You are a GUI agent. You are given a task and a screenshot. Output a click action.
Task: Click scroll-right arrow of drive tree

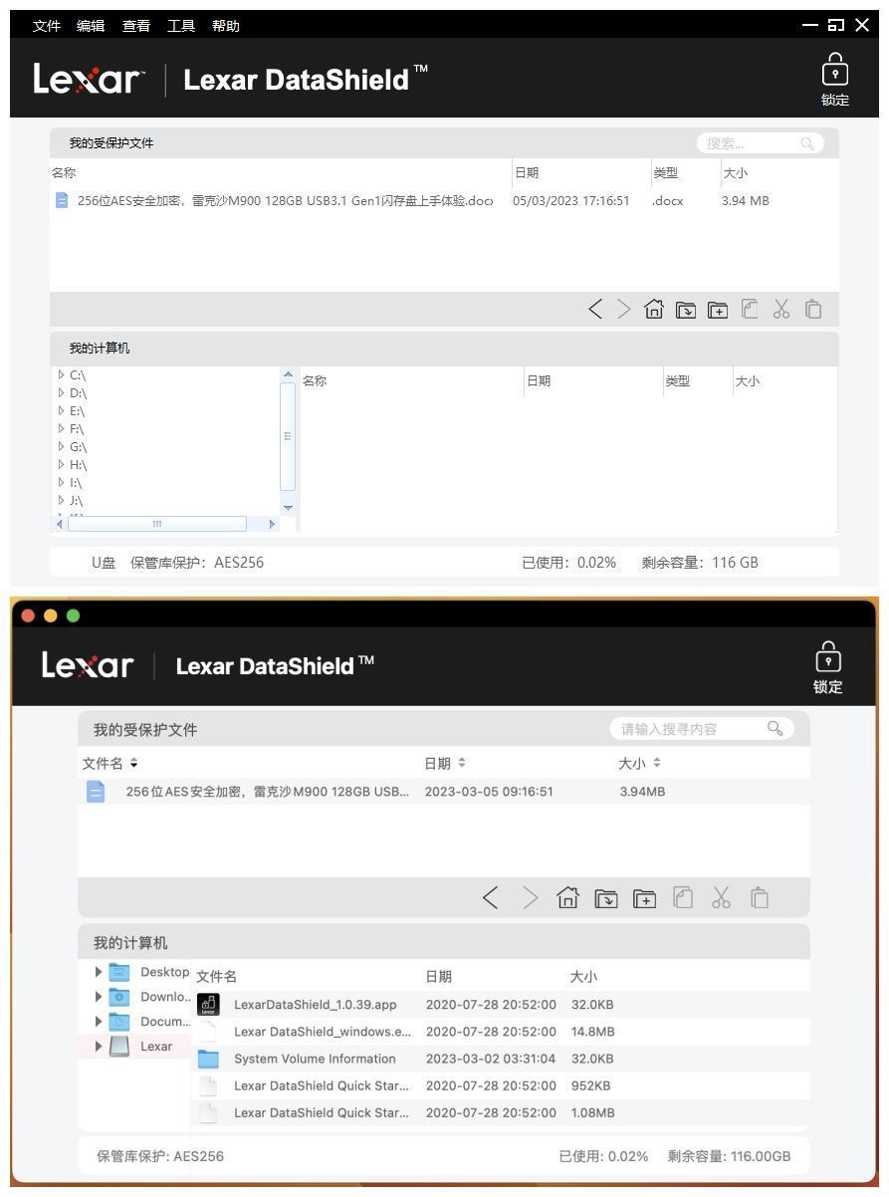click(x=272, y=524)
